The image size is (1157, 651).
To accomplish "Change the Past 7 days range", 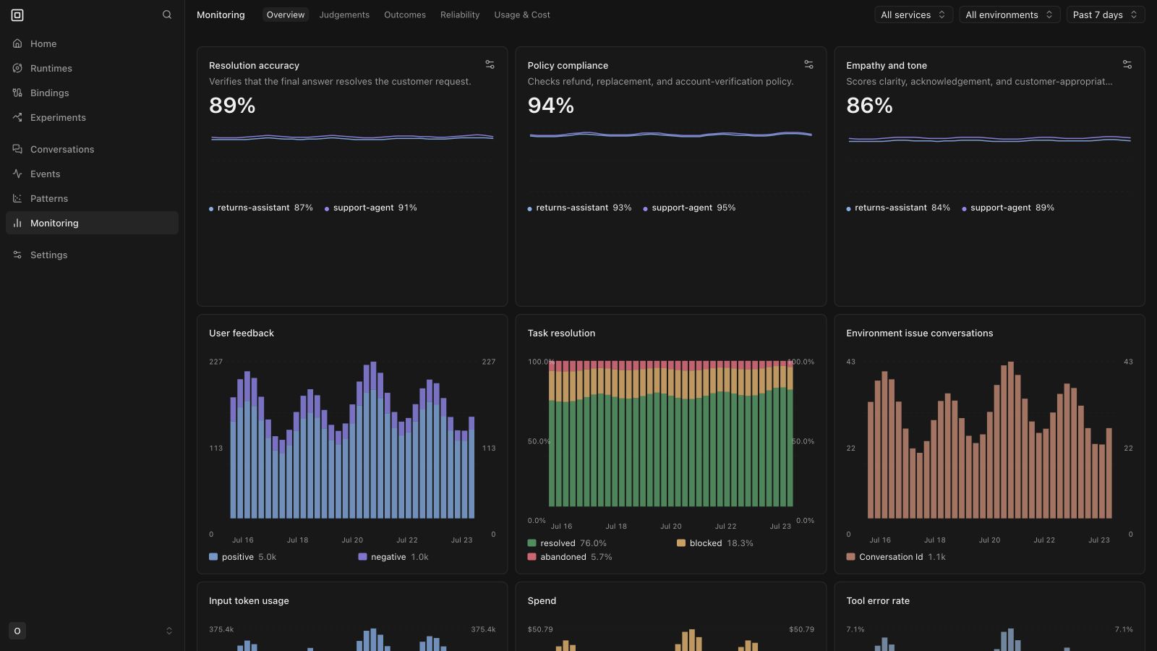I will [1106, 14].
